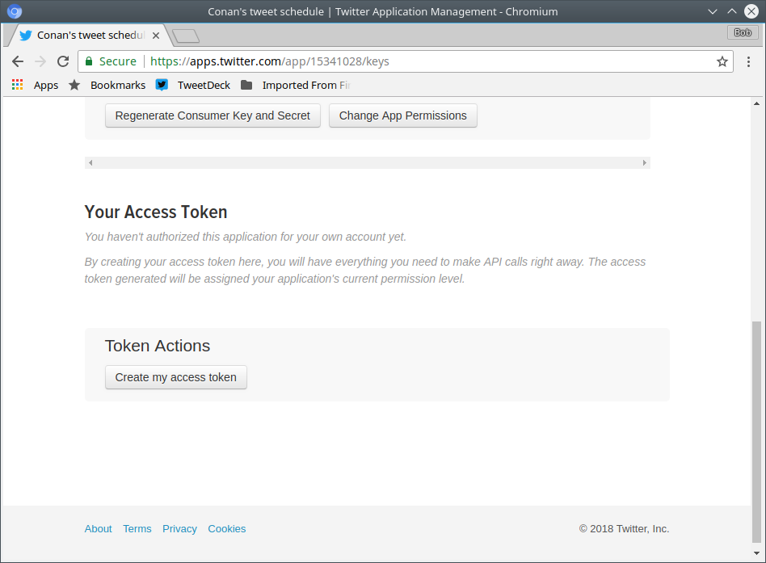
Task: Click the Change App Permissions button
Action: 403,116
